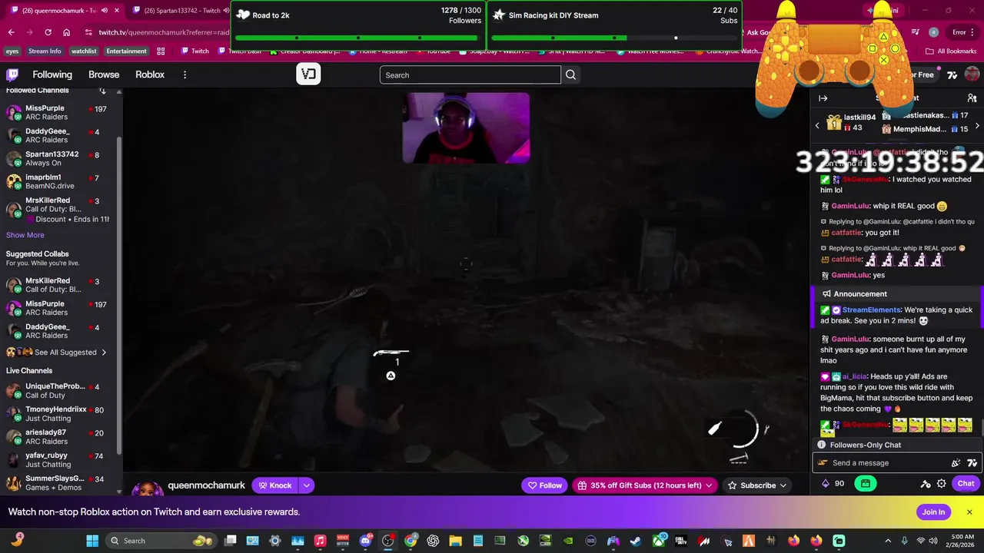
Task: Open SummerSlaysG... Games + Demos channel
Action: (58, 482)
